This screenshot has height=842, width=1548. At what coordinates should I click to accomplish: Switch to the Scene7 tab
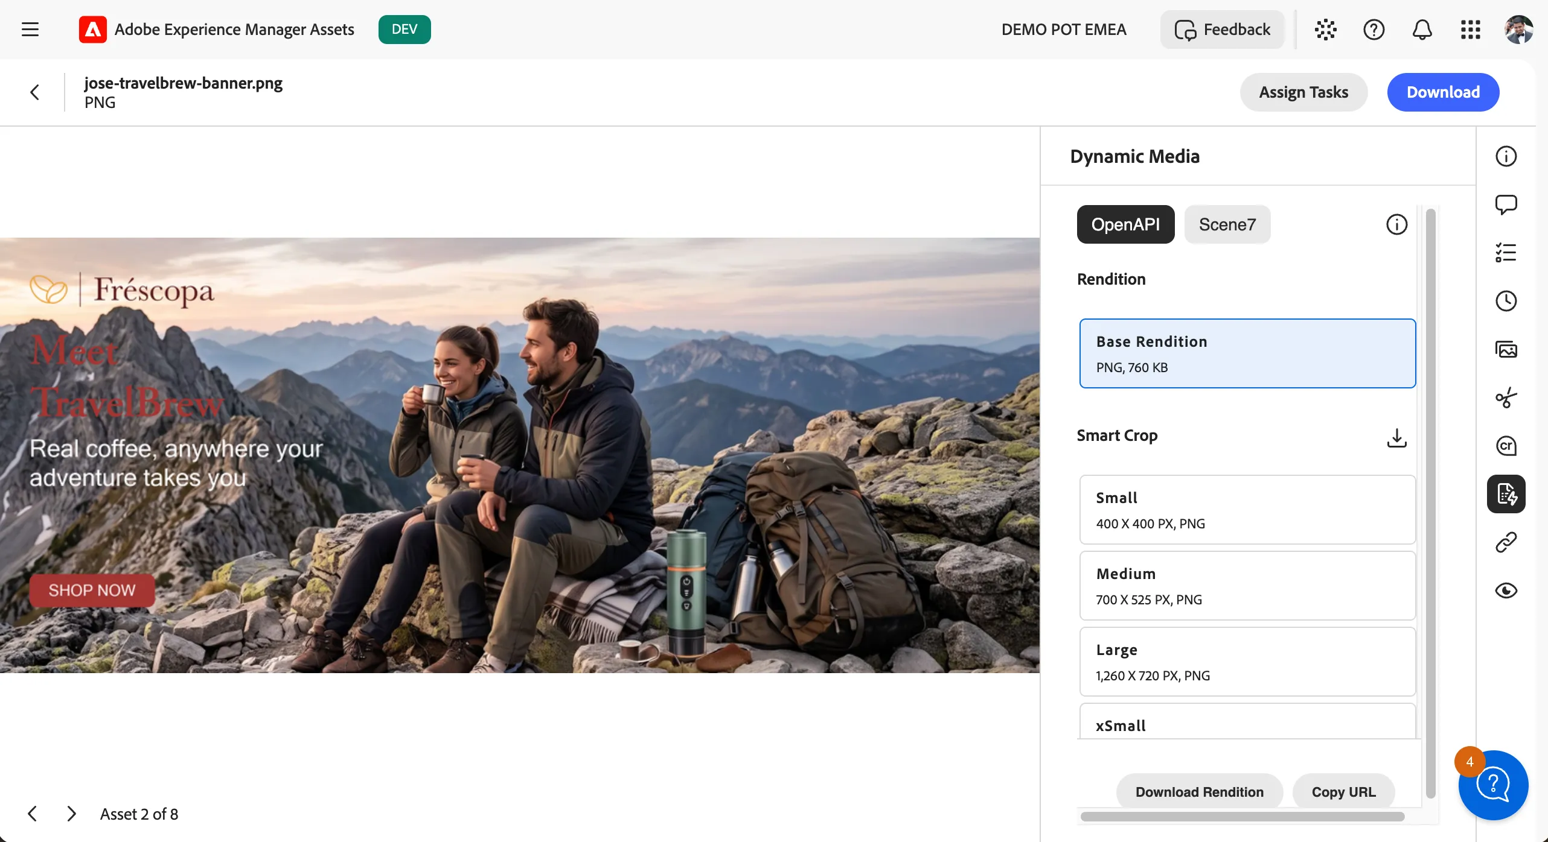[1227, 224]
